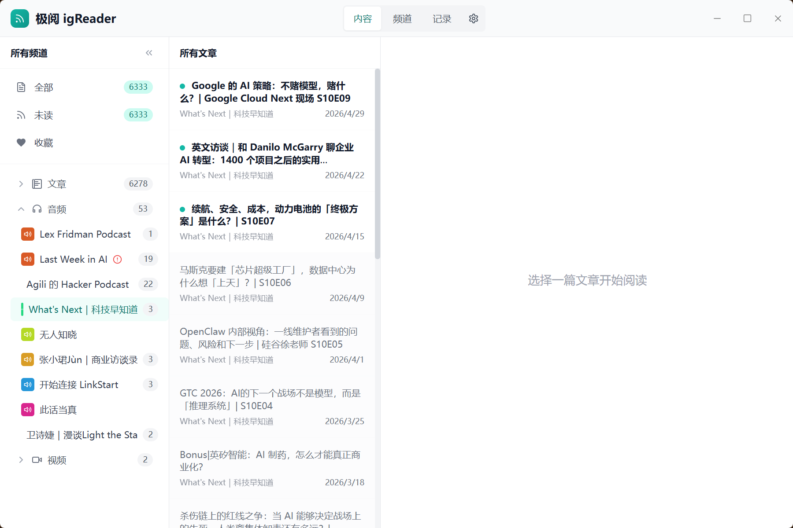Open article OpenClaw 内部视角 S10E05
This screenshot has width=793, height=528.
[x=272, y=345]
